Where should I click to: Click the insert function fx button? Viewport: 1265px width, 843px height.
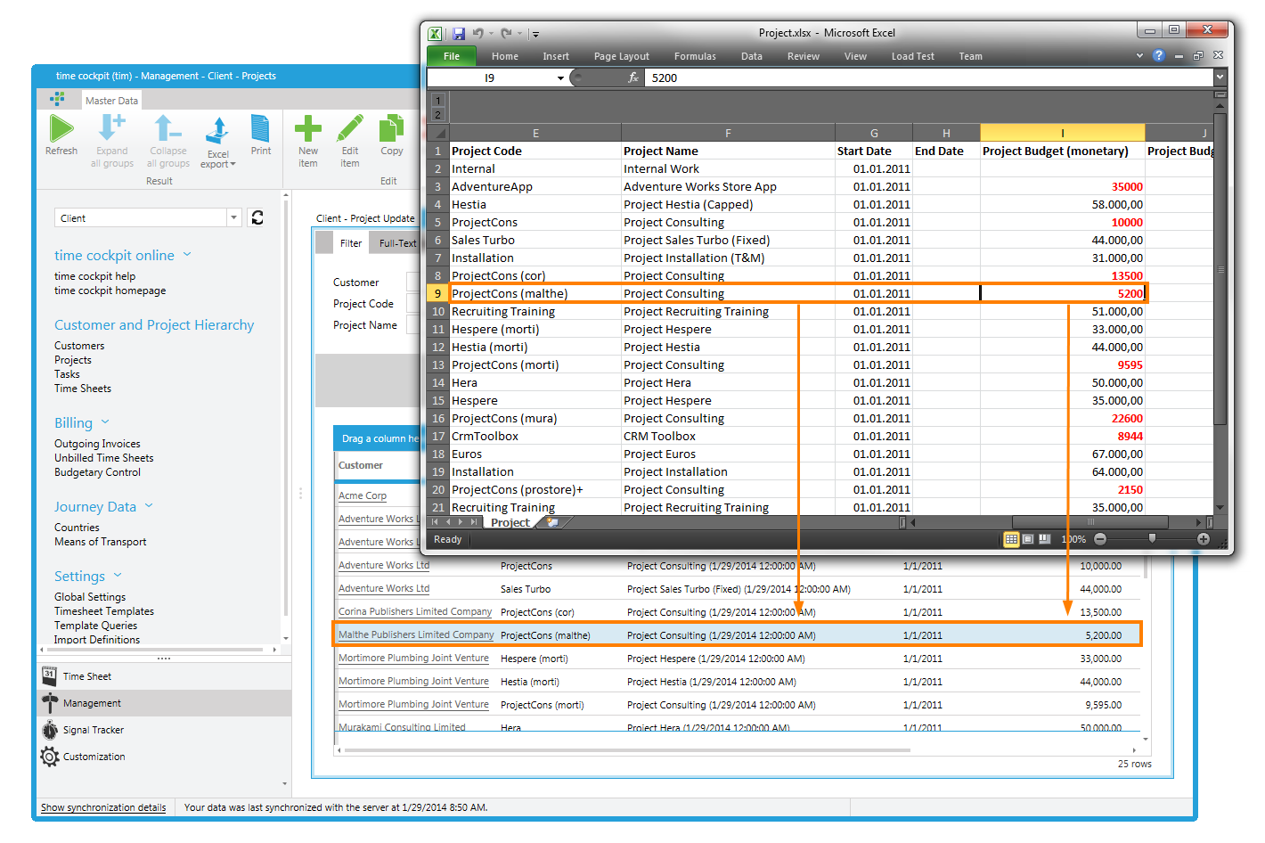pos(633,78)
